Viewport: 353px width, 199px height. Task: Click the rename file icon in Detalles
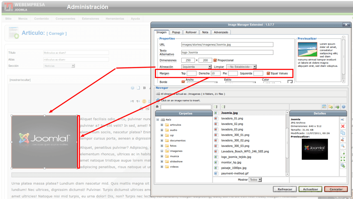pyautogui.click(x=343, y=120)
